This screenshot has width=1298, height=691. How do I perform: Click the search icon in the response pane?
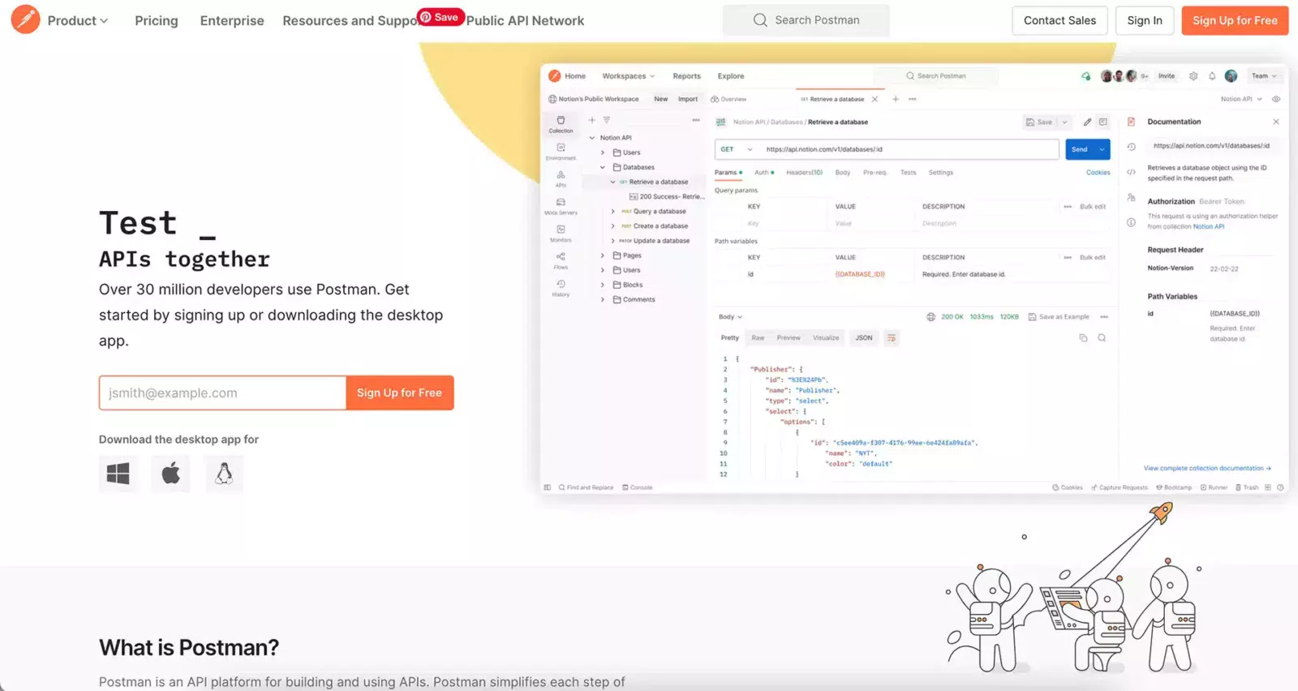[x=1102, y=337]
